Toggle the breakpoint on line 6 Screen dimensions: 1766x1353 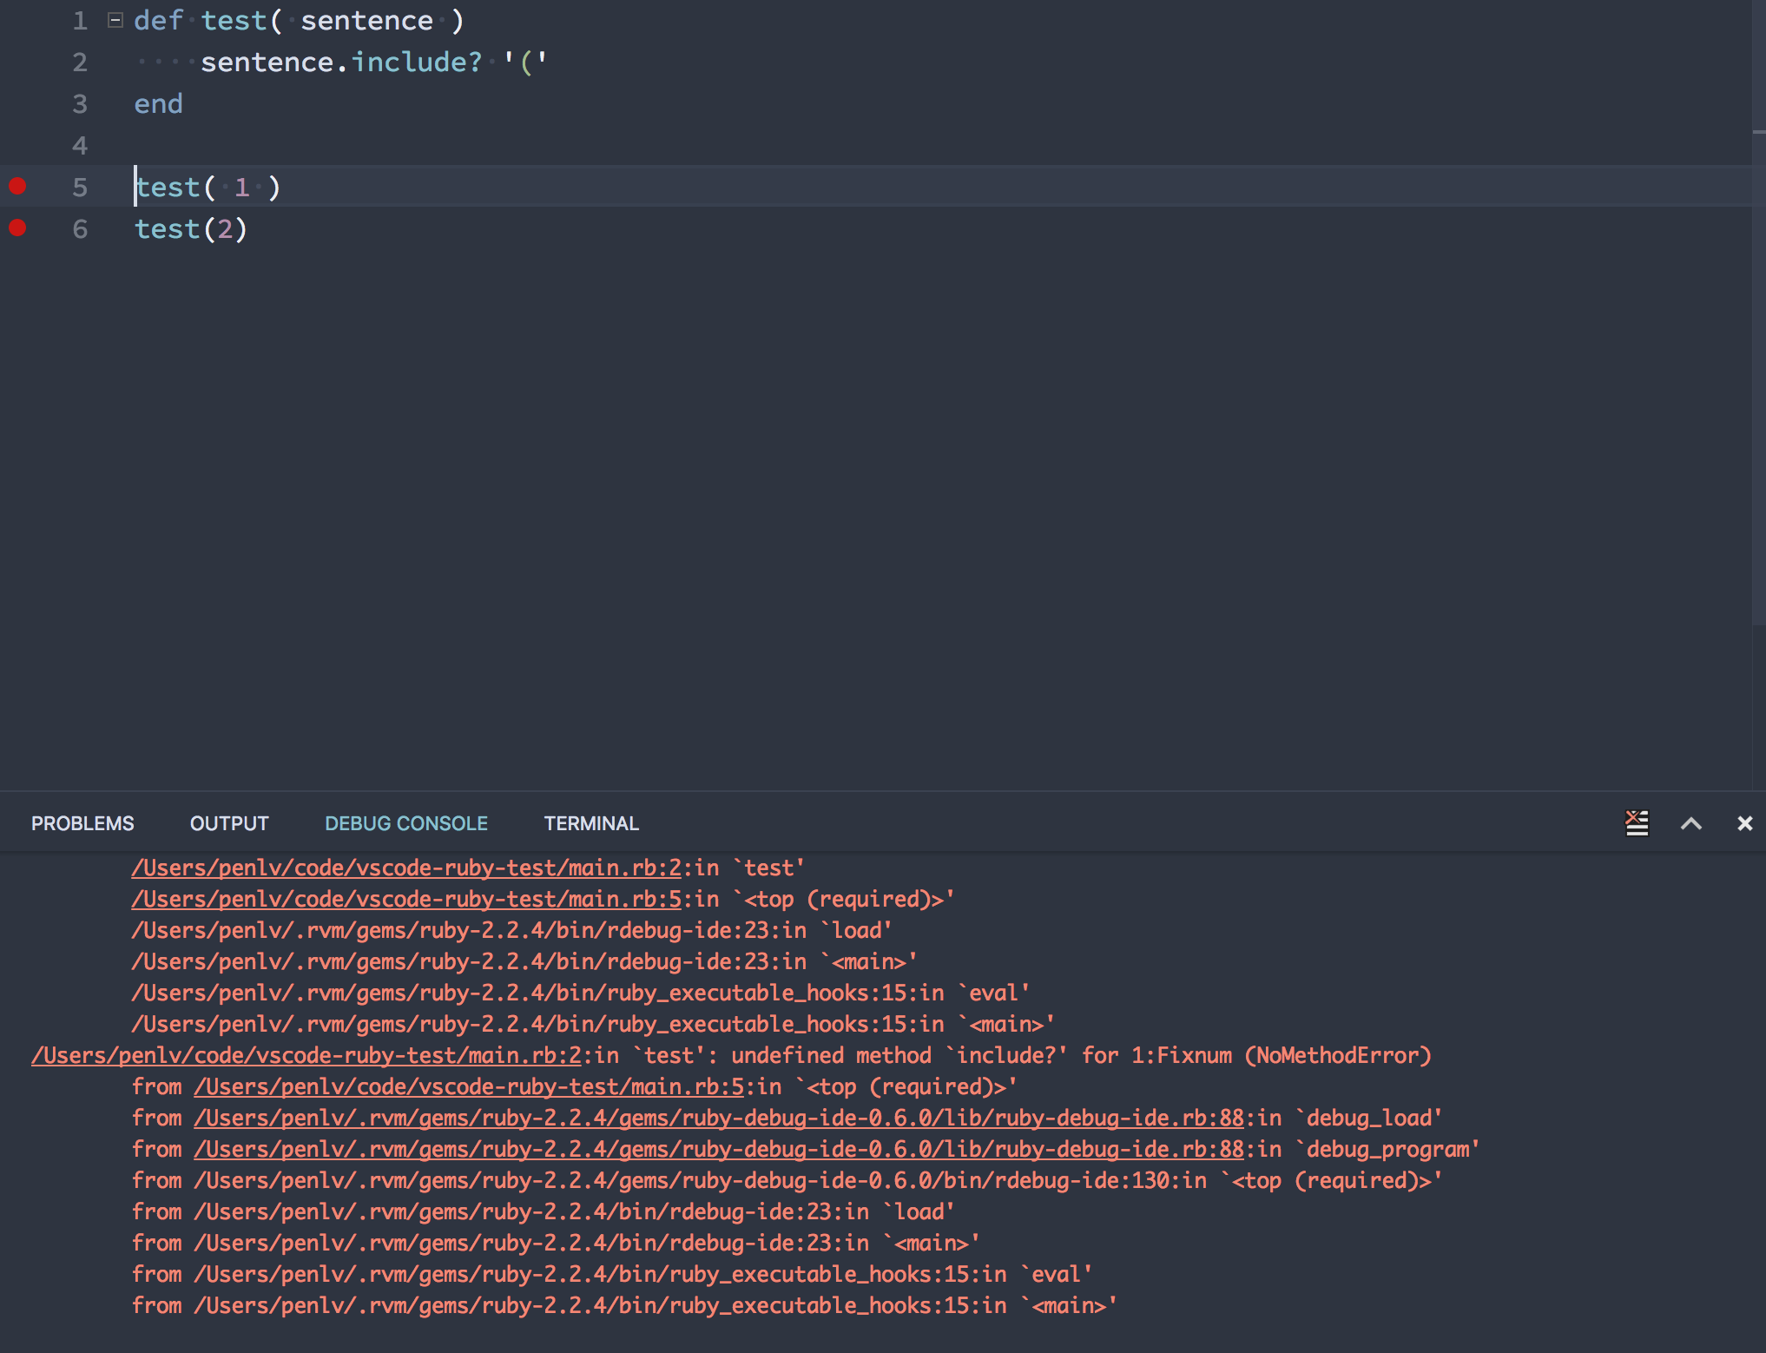tap(18, 228)
